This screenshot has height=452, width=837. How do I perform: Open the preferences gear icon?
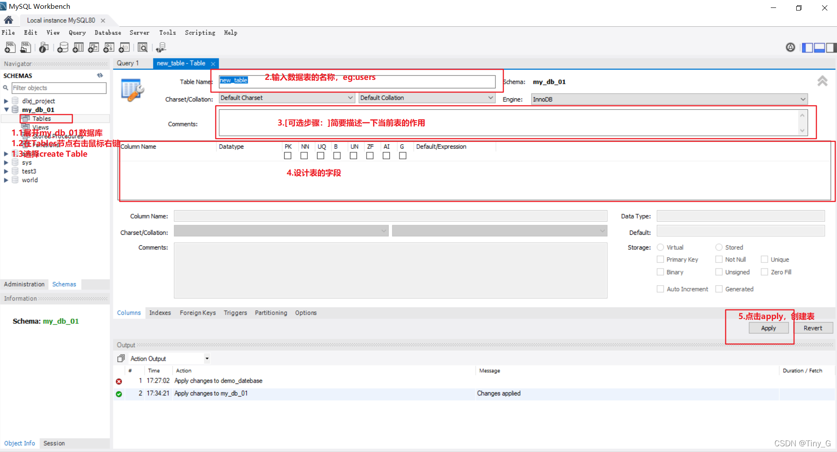pyautogui.click(x=790, y=47)
